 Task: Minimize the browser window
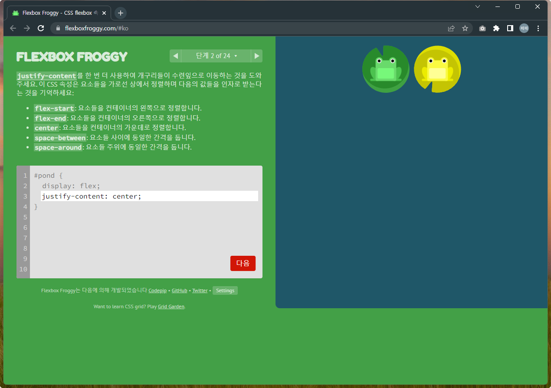[x=498, y=7]
